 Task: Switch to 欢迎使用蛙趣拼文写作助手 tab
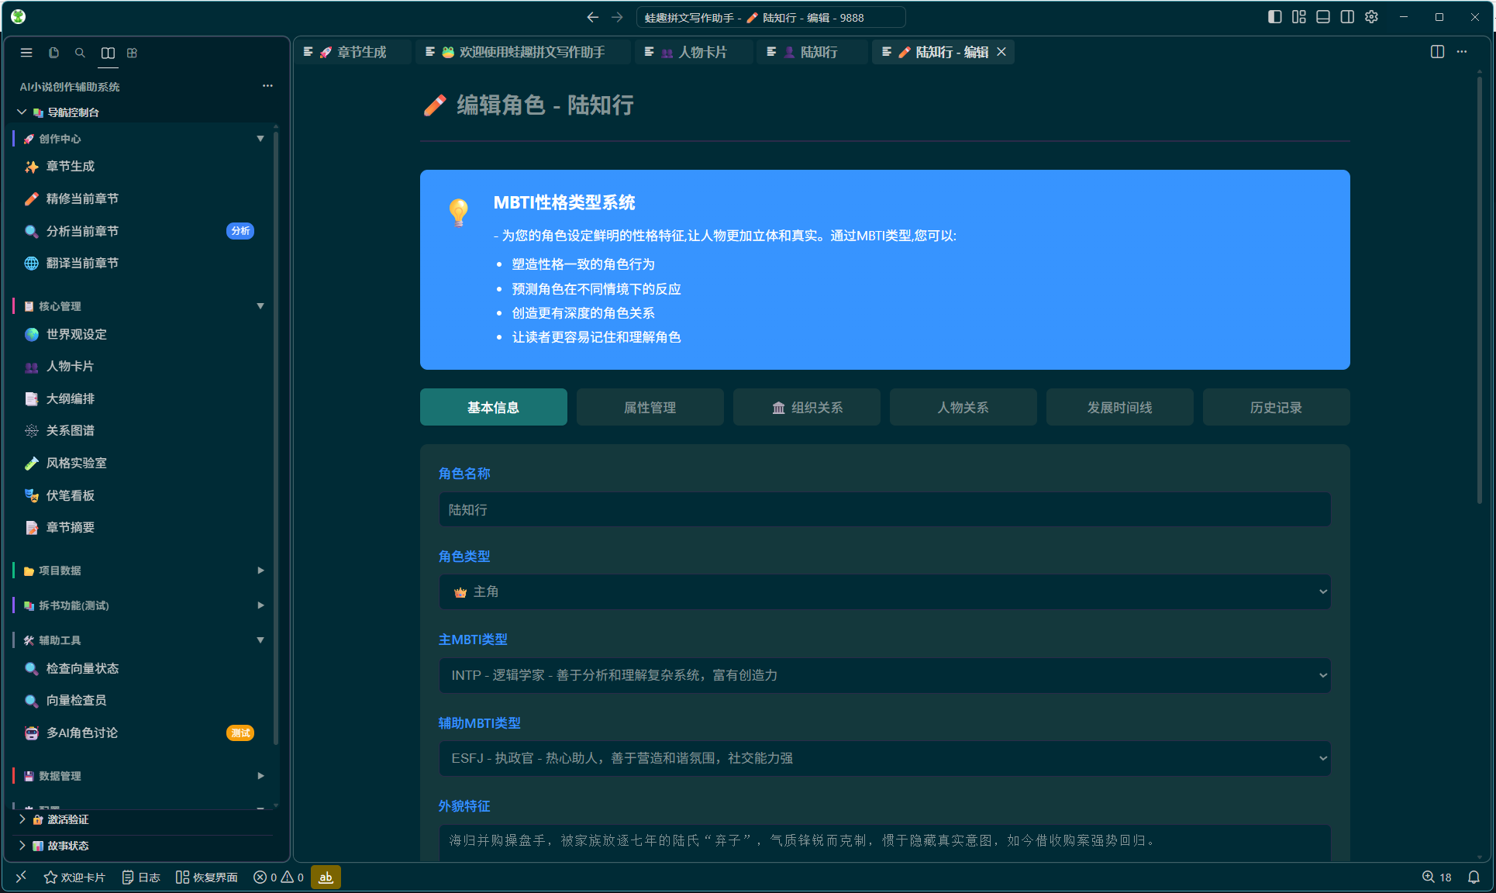click(523, 52)
